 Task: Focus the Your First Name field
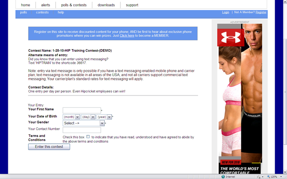pyautogui.click(x=81, y=110)
